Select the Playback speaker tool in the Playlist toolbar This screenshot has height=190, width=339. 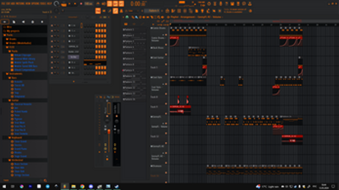[163, 17]
